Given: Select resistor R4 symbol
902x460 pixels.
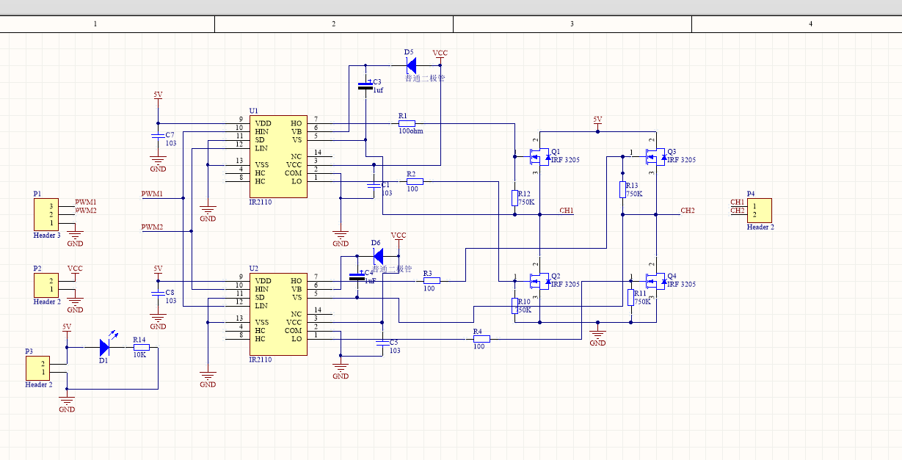Looking at the screenshot, I should click(x=481, y=339).
